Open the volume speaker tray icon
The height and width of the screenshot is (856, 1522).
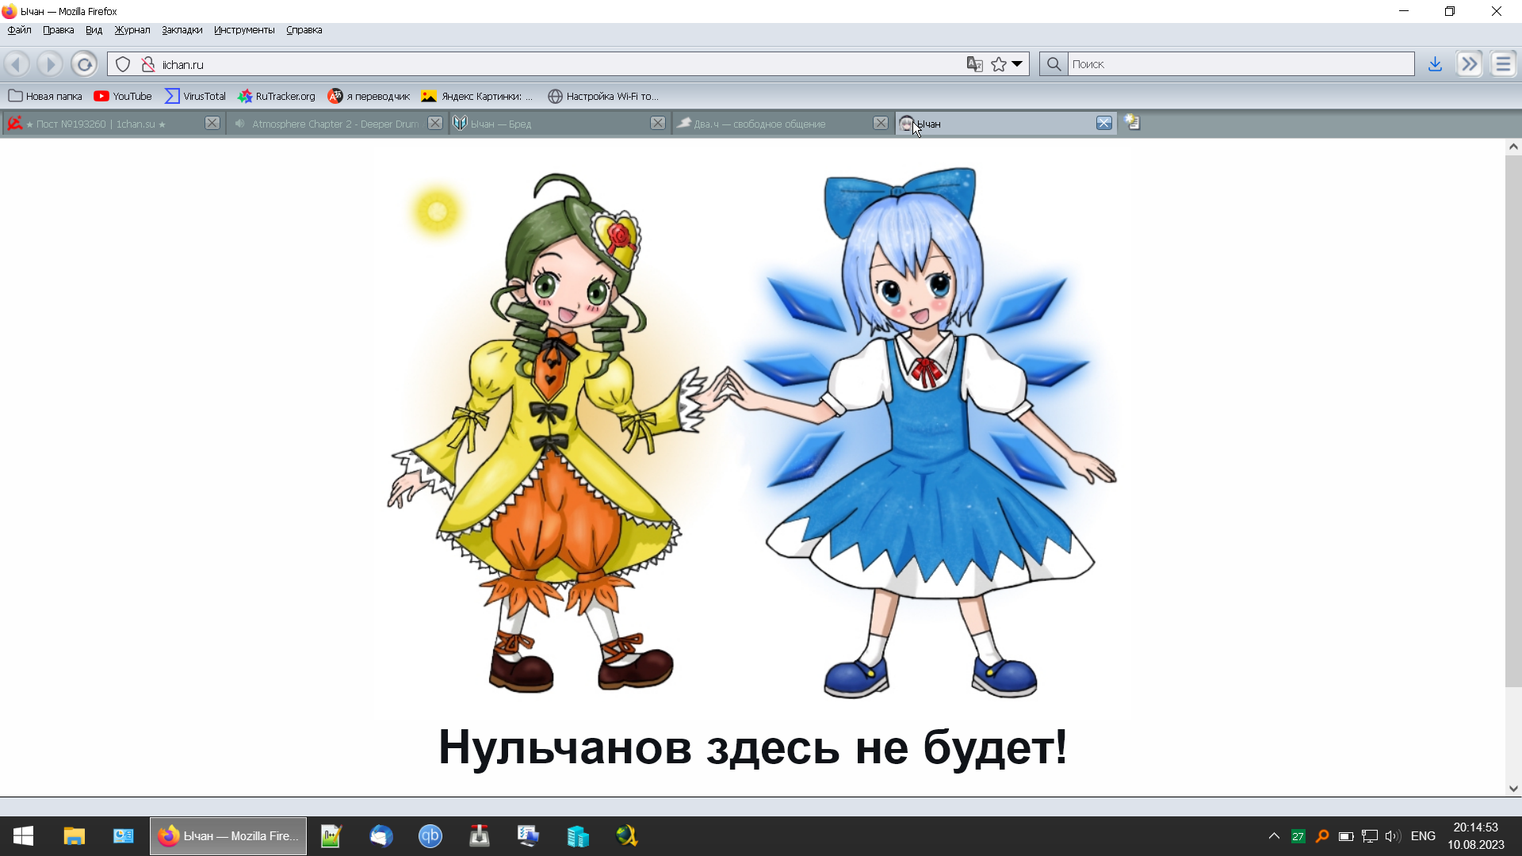(x=1393, y=836)
